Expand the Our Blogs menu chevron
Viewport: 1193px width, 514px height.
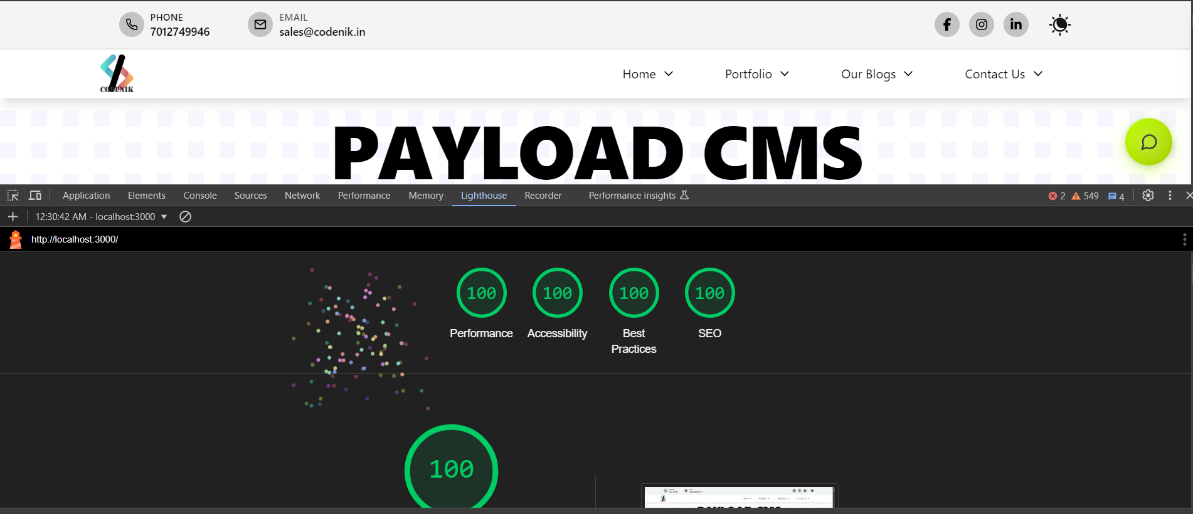click(x=908, y=74)
